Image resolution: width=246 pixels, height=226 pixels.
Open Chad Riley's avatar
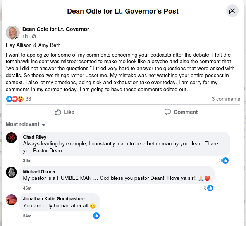tap(12, 138)
